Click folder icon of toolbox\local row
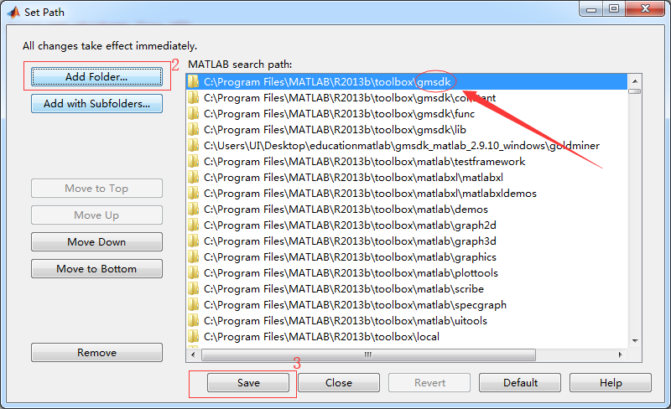Image resolution: width=671 pixels, height=409 pixels. [x=194, y=337]
